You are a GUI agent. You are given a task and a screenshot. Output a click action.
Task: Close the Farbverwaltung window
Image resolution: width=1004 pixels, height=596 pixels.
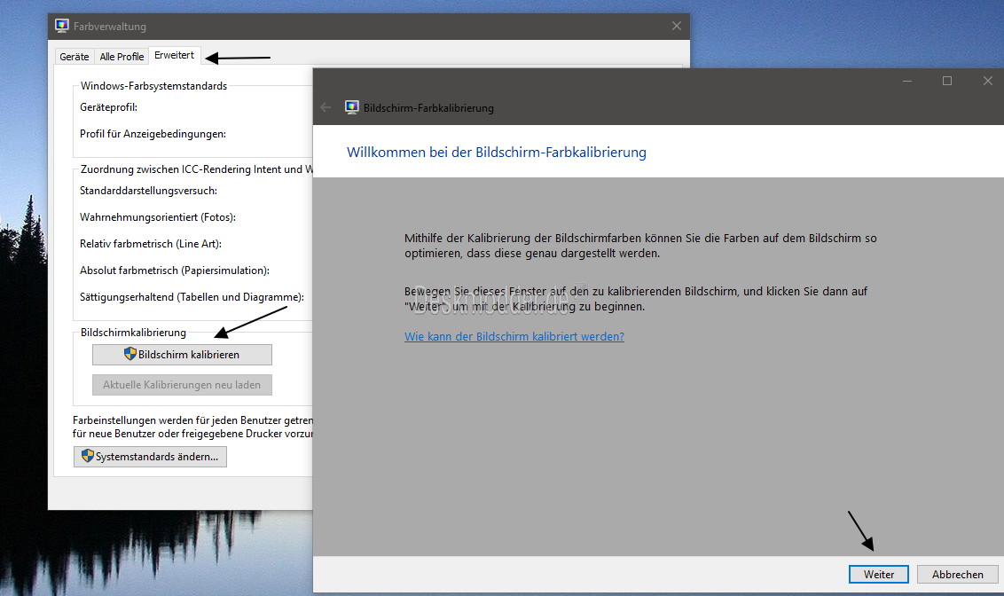[676, 26]
